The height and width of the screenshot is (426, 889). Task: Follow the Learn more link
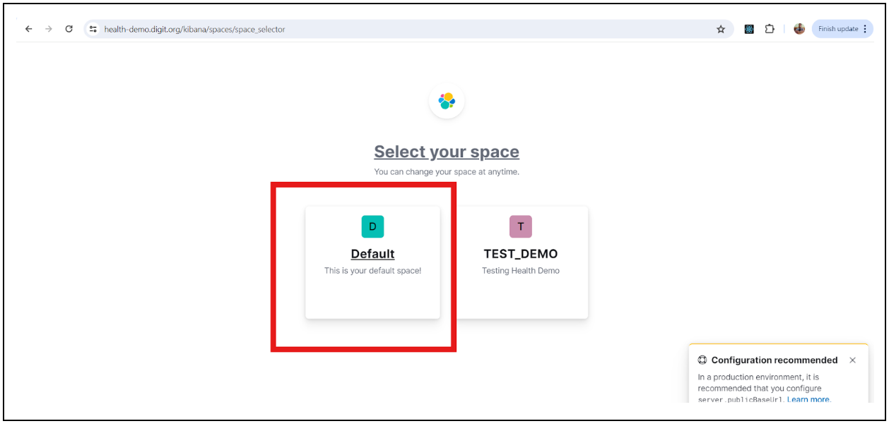coord(808,399)
